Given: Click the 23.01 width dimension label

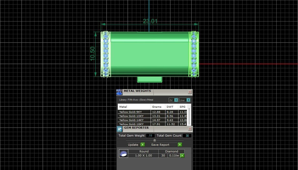Looking at the screenshot, I should tap(150, 21).
